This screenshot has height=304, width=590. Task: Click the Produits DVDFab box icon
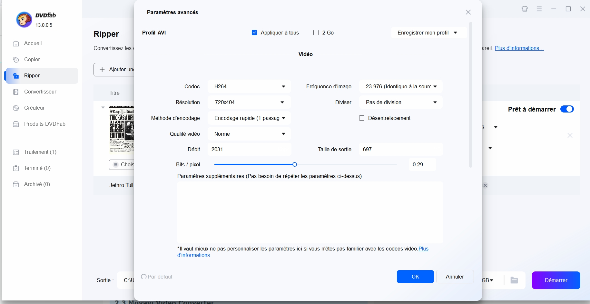pyautogui.click(x=16, y=124)
